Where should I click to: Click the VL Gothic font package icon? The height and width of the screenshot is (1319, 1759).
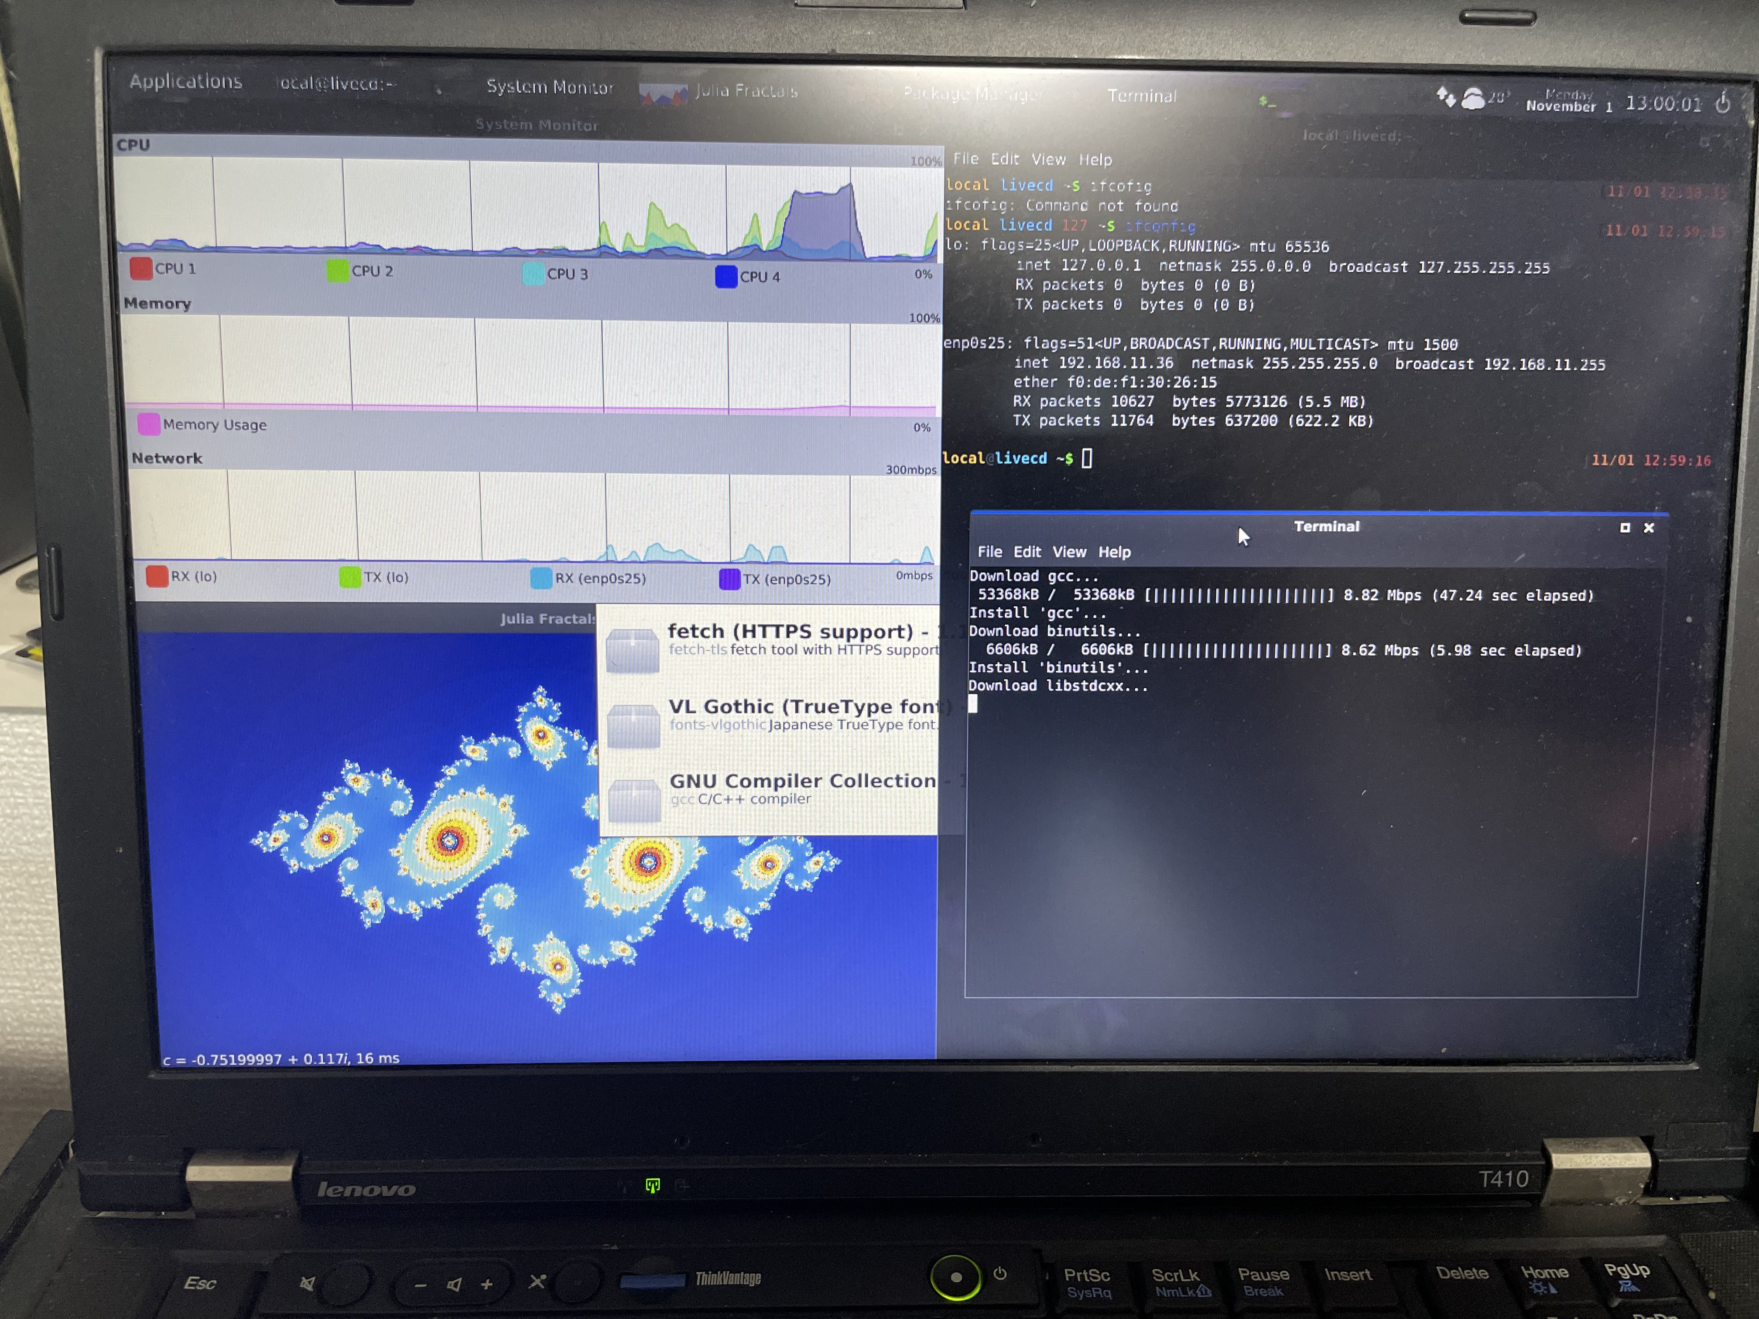633,725
